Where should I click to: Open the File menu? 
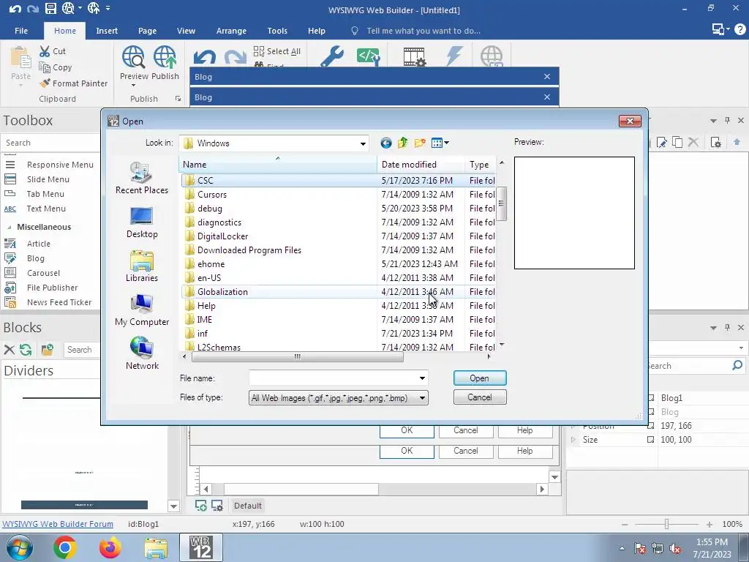[21, 31]
